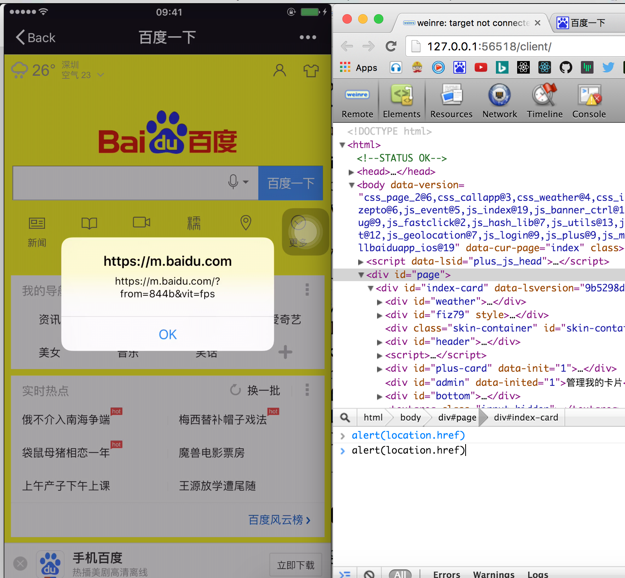Expand the div id=weather node

380,302
